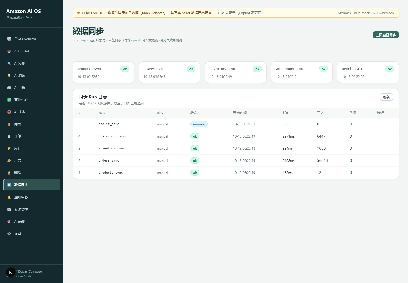Image resolution: width=408 pixels, height=283 pixels.
Task: Click the ok badge in inventory_sync row
Action: click(x=195, y=149)
